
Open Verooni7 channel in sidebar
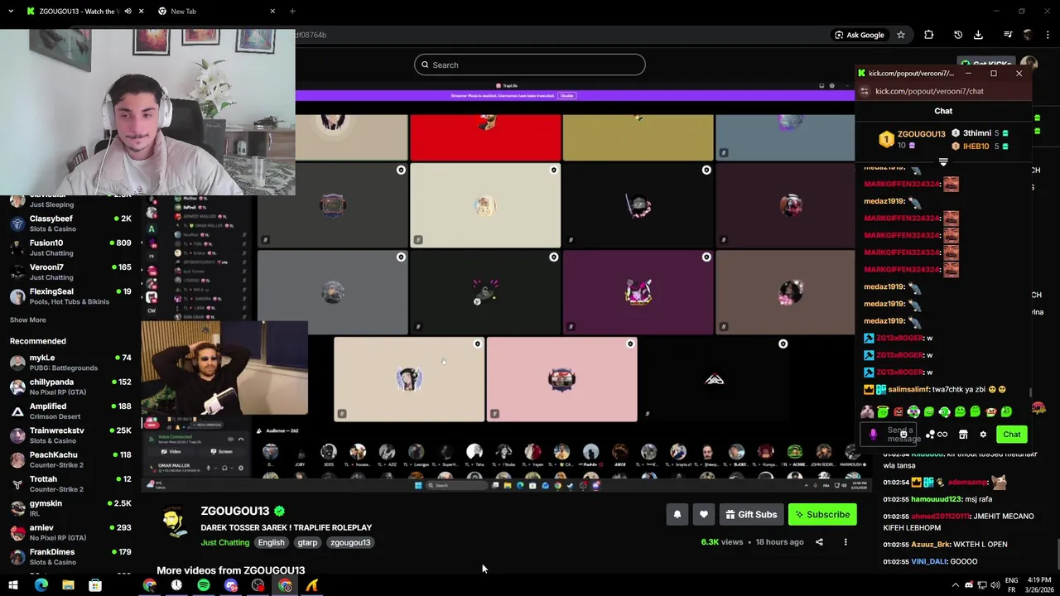click(x=70, y=272)
